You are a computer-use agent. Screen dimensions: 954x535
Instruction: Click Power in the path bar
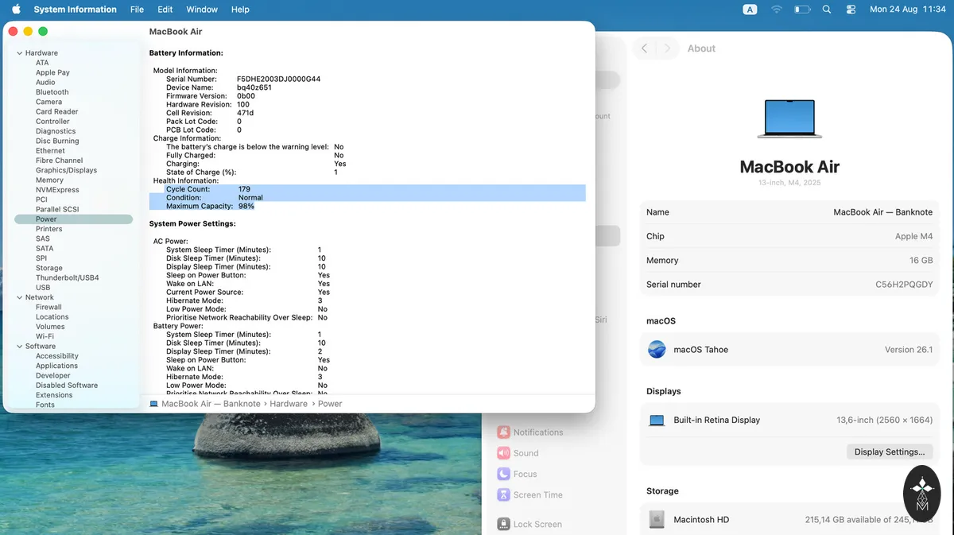[330, 404]
